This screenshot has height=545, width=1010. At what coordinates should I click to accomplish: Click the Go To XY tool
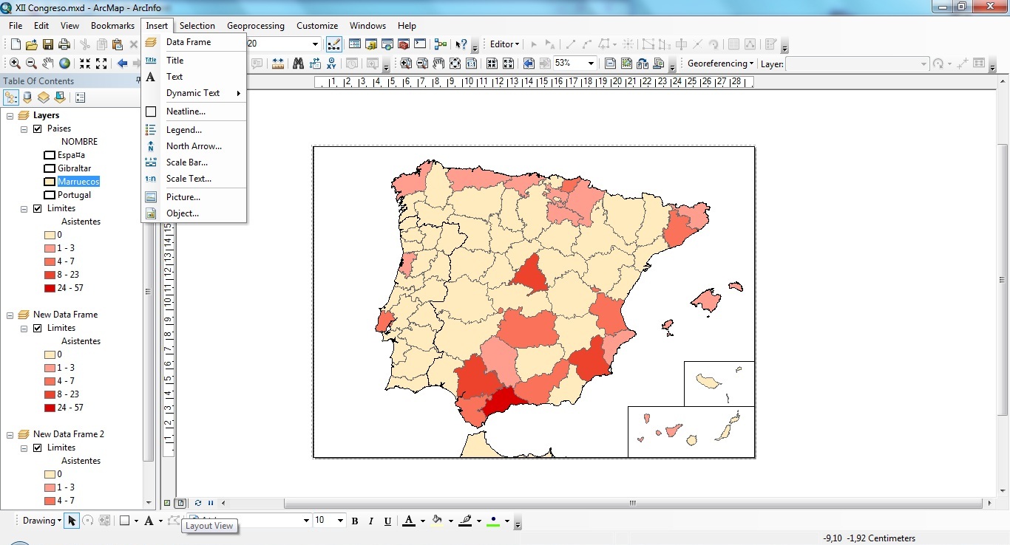point(331,63)
